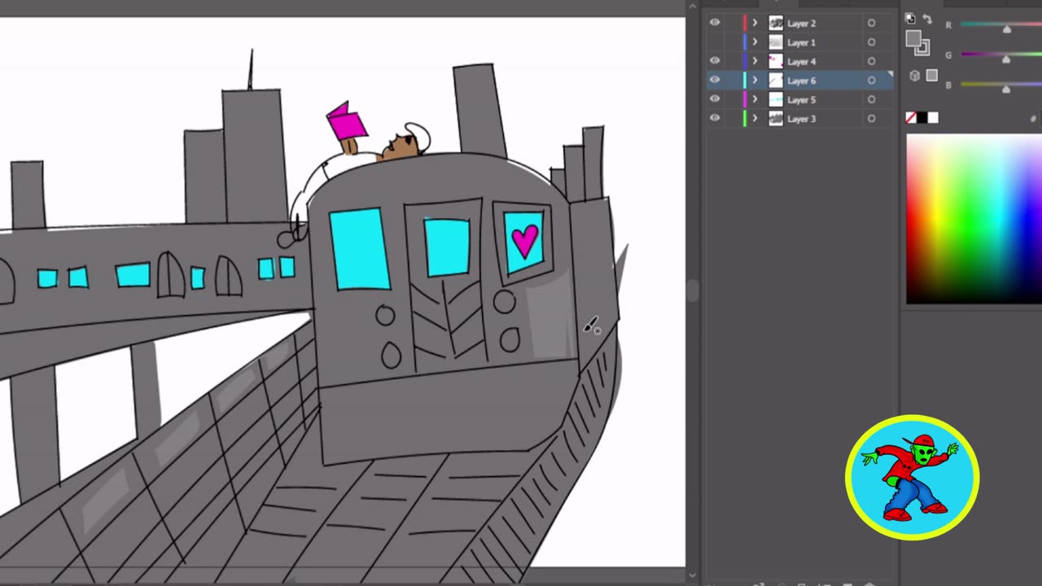Hide Layer 4 using its eye icon
Image resolution: width=1042 pixels, height=586 pixels.
point(715,61)
